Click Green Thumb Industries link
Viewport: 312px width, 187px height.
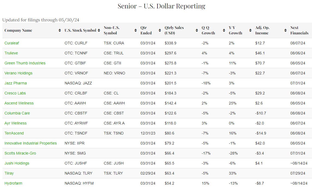click(x=25, y=63)
